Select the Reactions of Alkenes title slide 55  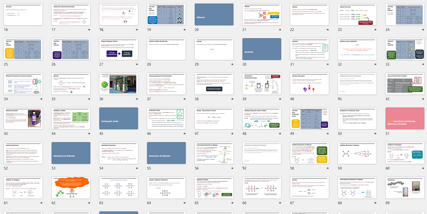[166, 153]
